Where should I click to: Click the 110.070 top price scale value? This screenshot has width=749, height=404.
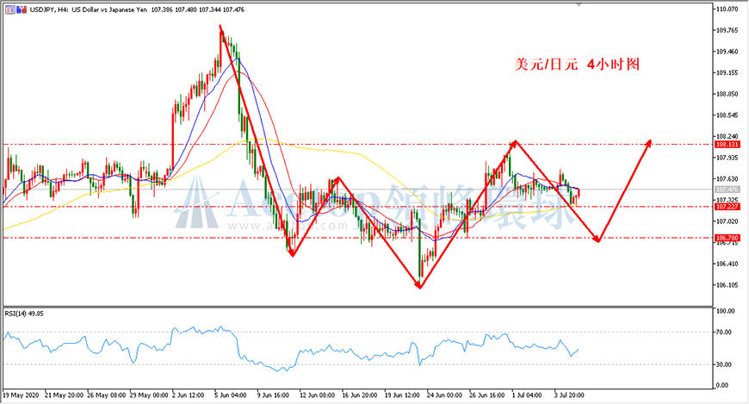click(x=727, y=9)
